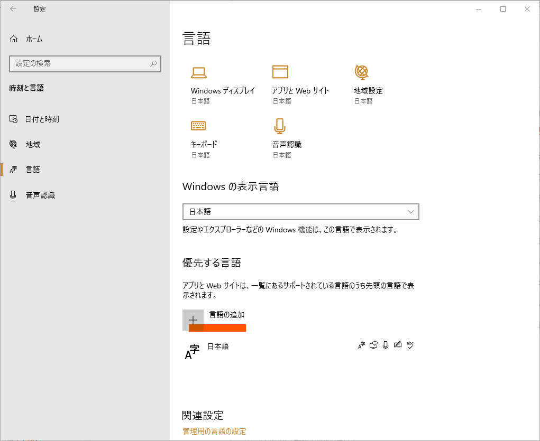The width and height of the screenshot is (540, 441).
Task: Click the plus button for 言語の追加
Action: point(193,320)
